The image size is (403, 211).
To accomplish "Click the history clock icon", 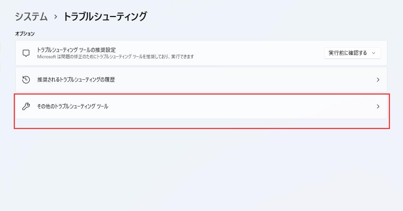I will [x=26, y=80].
